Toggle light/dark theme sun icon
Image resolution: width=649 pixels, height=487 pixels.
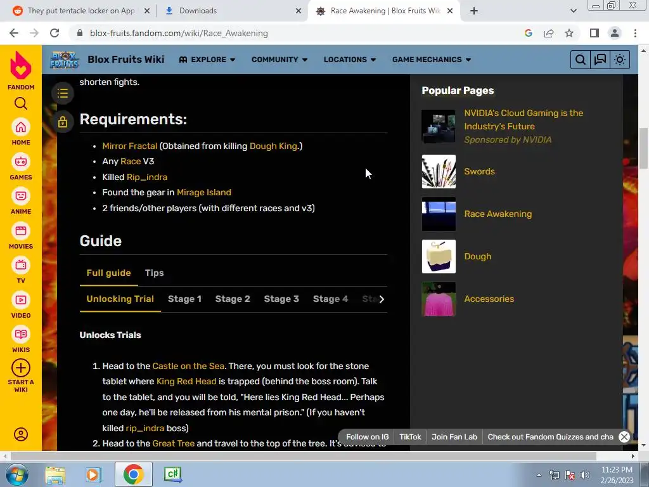click(x=620, y=60)
